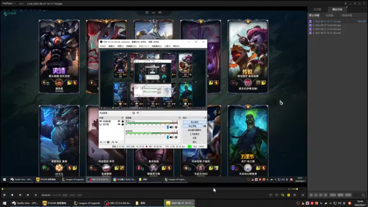Viewport: 368px width, 207px height.
Task: Click the 3D mode icon in control bar
Action: (x=277, y=195)
